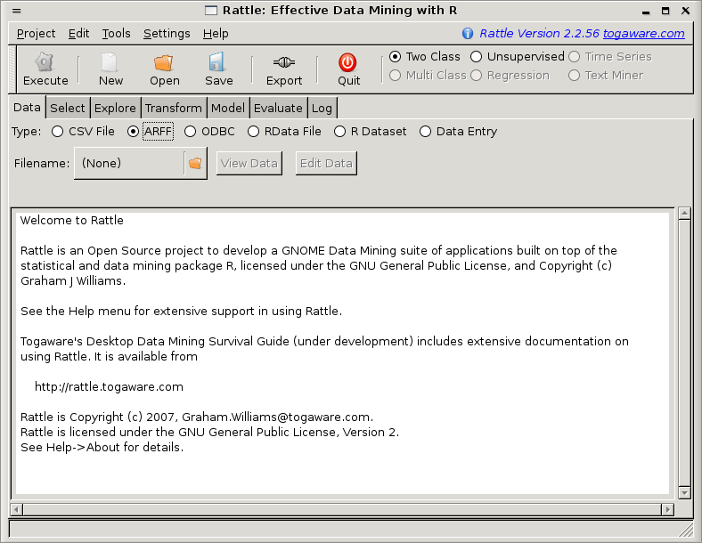Click the vertical scrollbar down arrow
Image resolution: width=702 pixels, height=543 pixels.
[684, 493]
